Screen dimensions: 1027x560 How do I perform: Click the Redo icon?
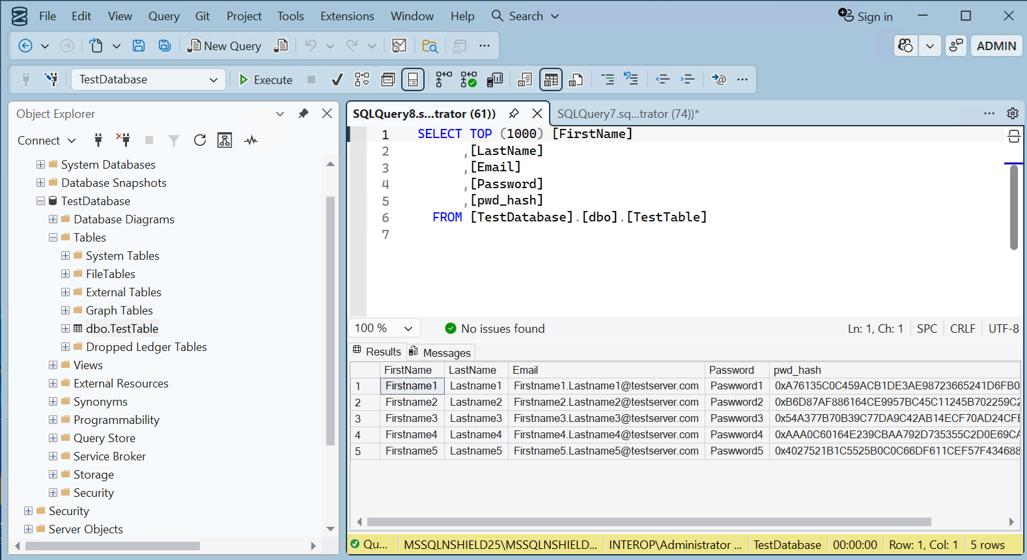352,46
